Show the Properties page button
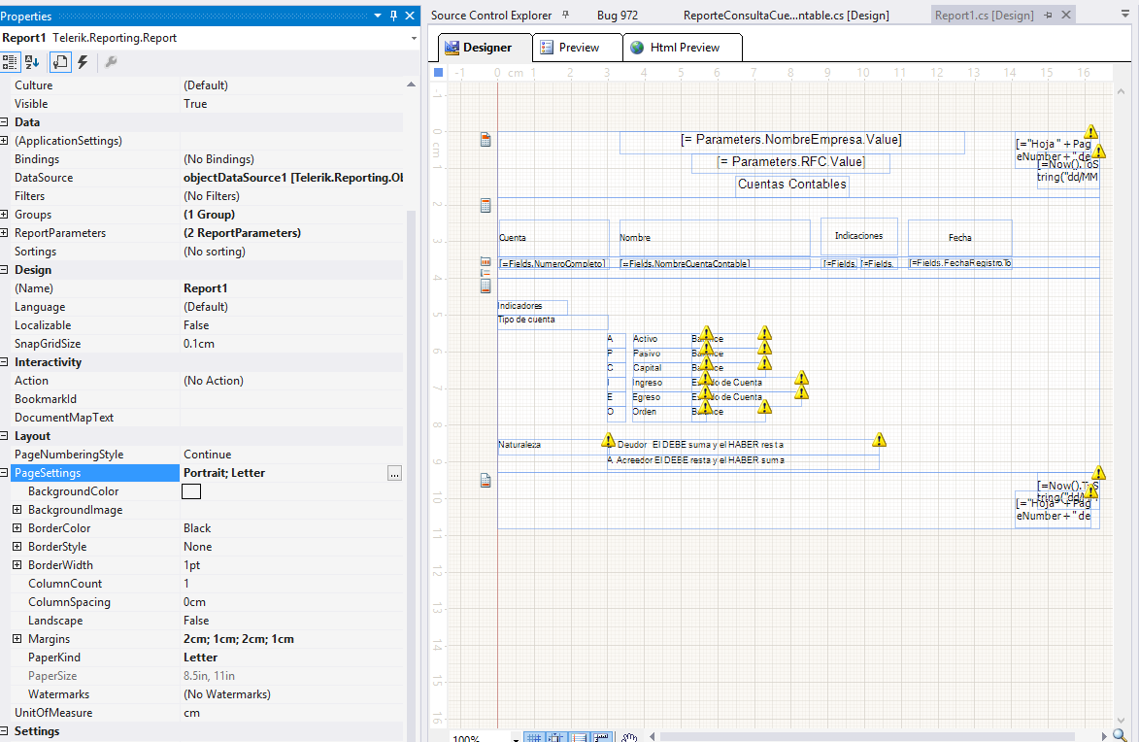1139x742 pixels. 60,62
